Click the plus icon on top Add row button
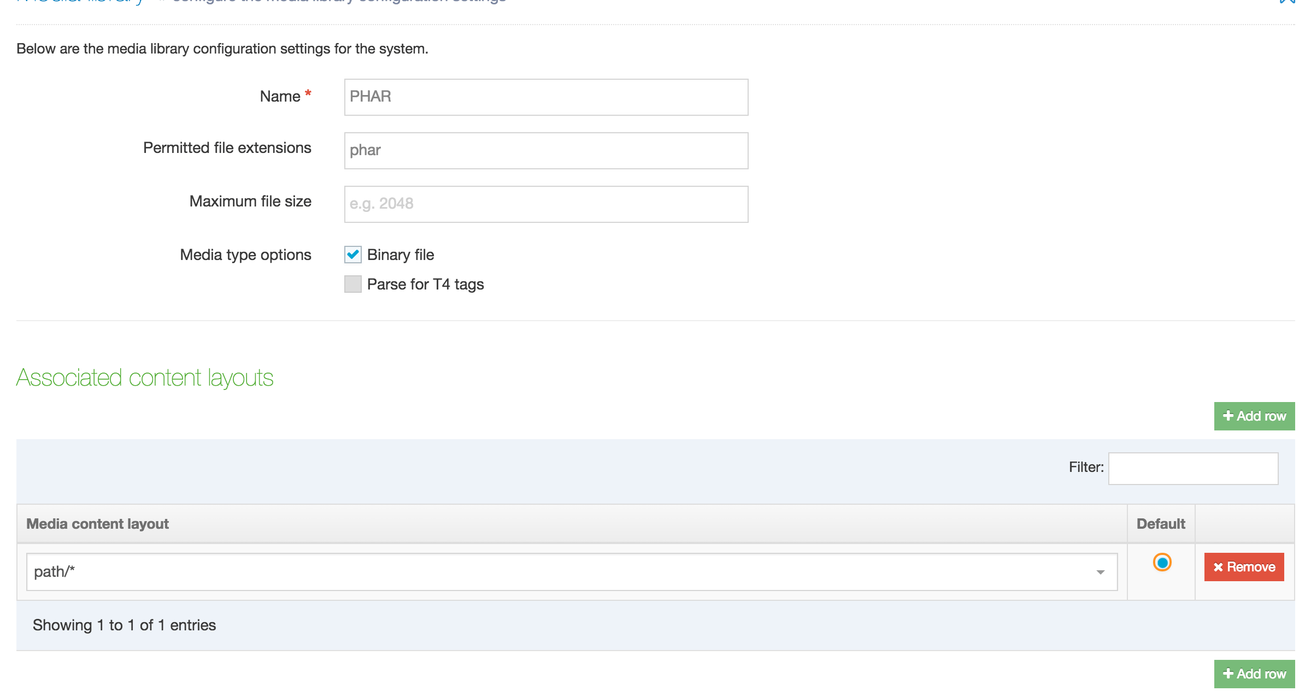Viewport: 1305px width, 697px height. (x=1228, y=416)
